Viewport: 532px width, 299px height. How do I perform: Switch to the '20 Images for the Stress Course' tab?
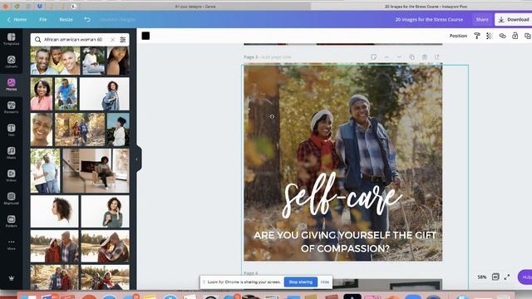(426, 7)
